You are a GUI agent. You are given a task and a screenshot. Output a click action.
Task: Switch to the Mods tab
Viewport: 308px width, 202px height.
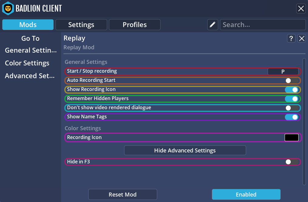[28, 25]
